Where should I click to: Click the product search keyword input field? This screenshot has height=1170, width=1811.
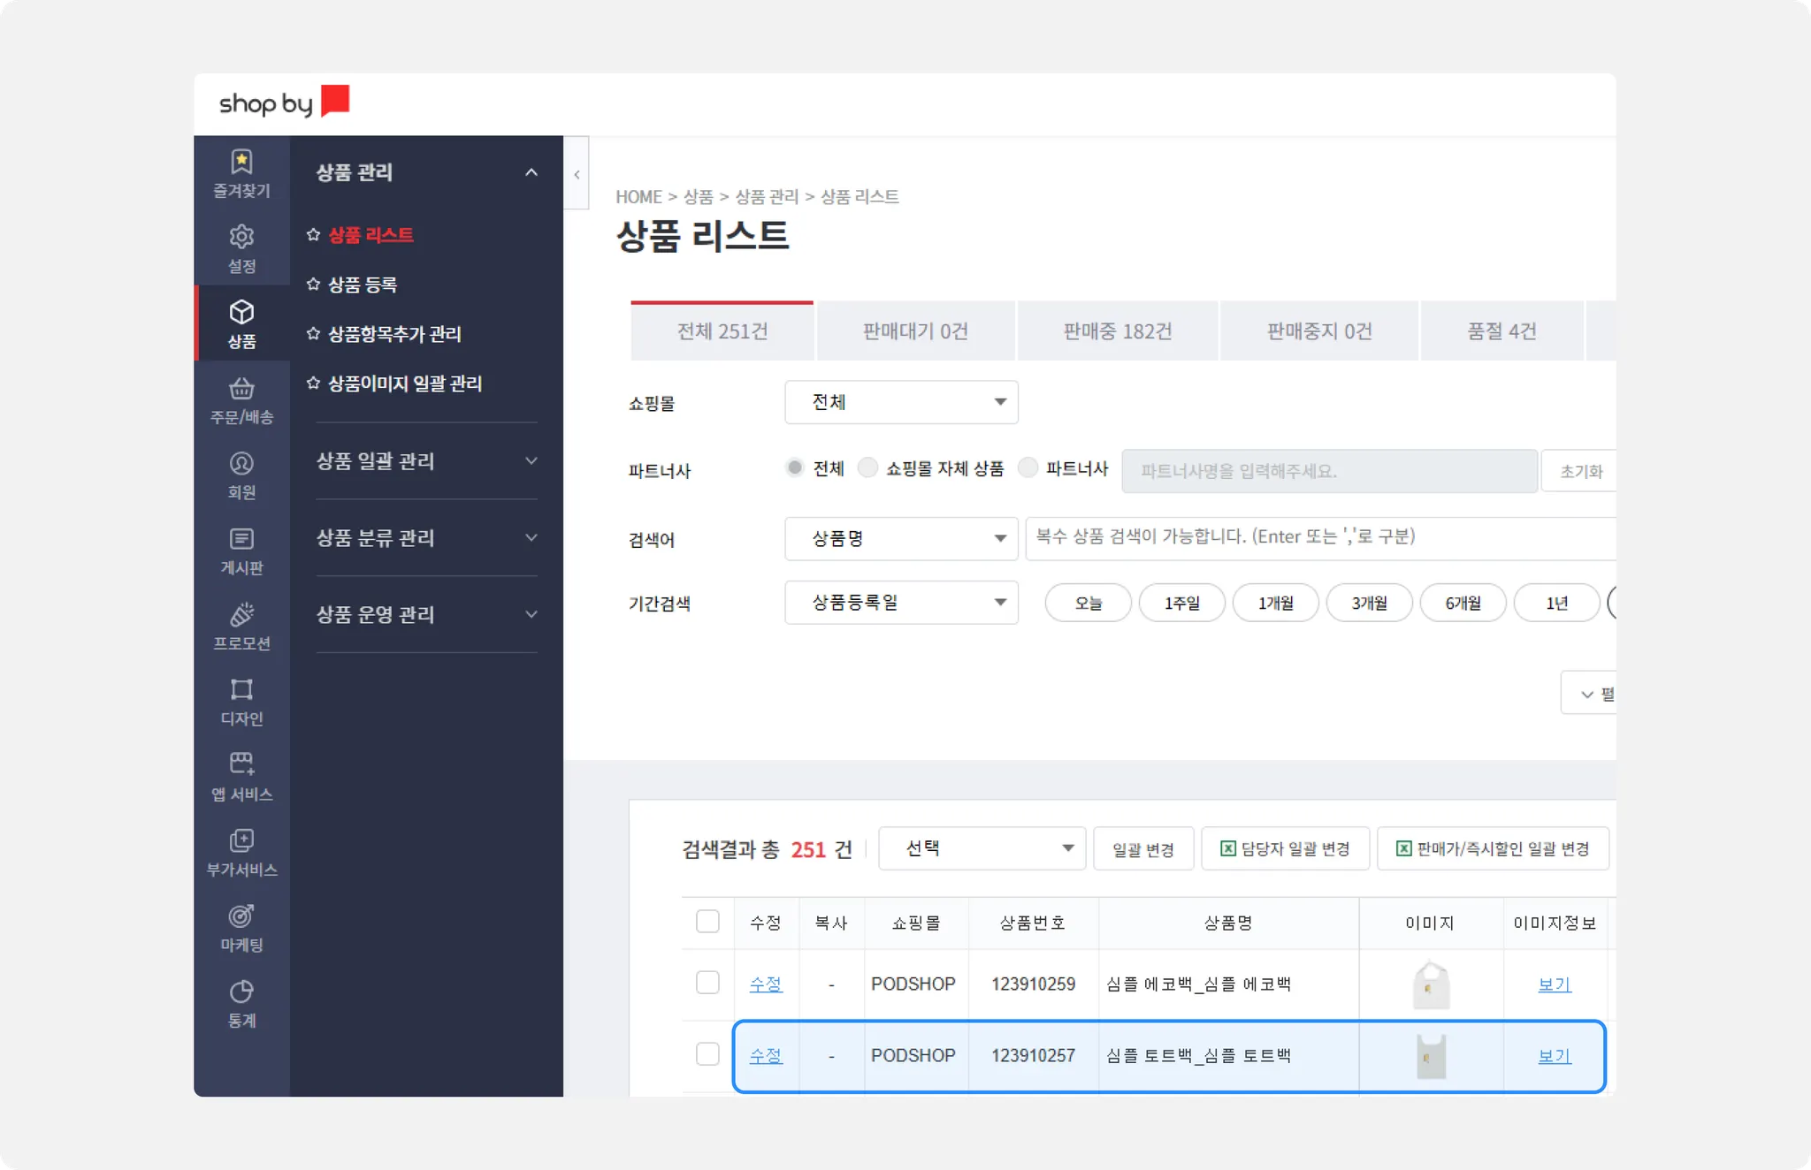point(1318,537)
